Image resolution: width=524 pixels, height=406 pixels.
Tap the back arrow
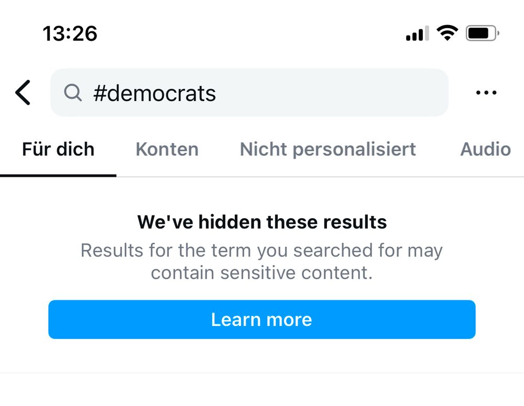[x=23, y=93]
